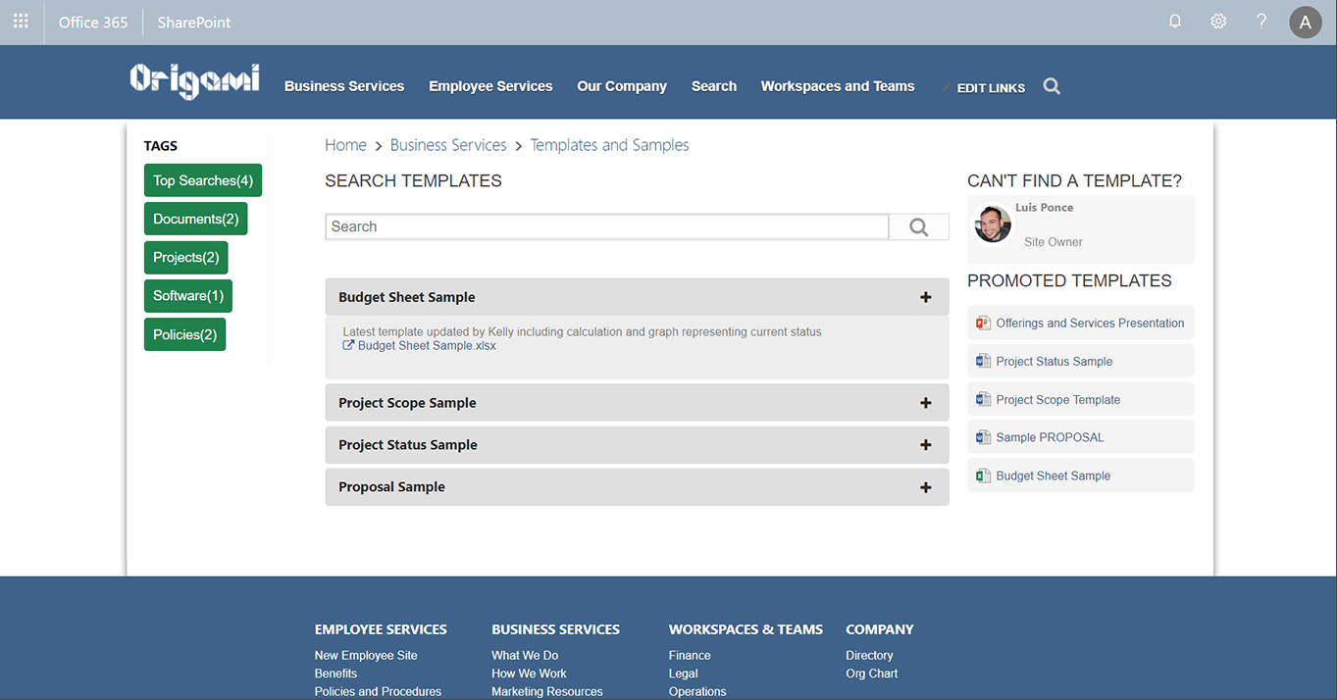Viewport: 1337px width, 700px height.
Task: Collapse the Budget Sheet Sample section
Action: (x=925, y=297)
